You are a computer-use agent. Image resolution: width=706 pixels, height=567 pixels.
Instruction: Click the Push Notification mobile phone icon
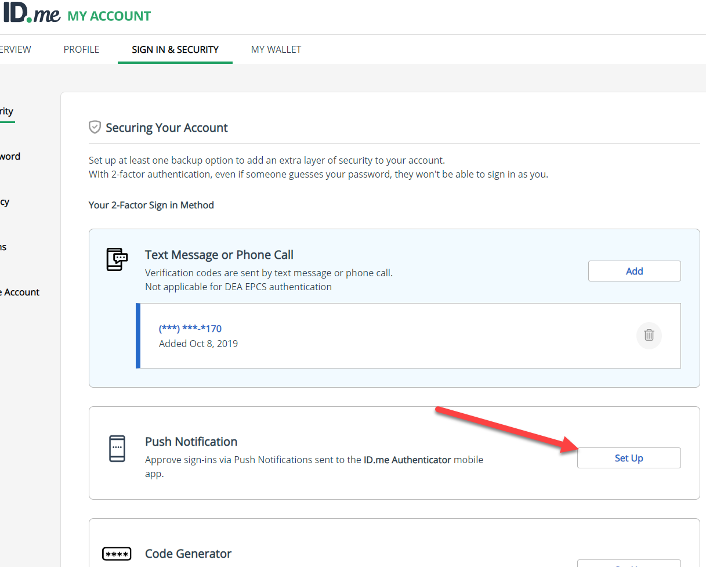click(117, 449)
